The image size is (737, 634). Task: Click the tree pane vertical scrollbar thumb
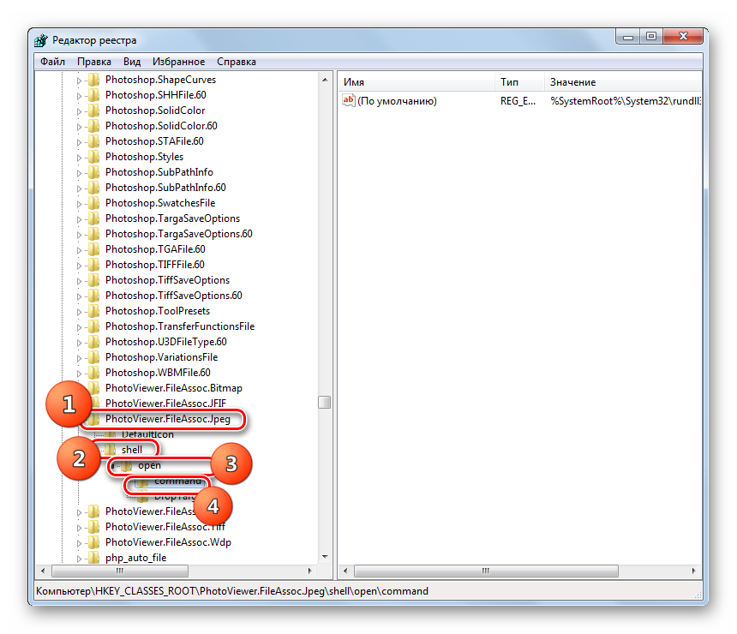(325, 403)
